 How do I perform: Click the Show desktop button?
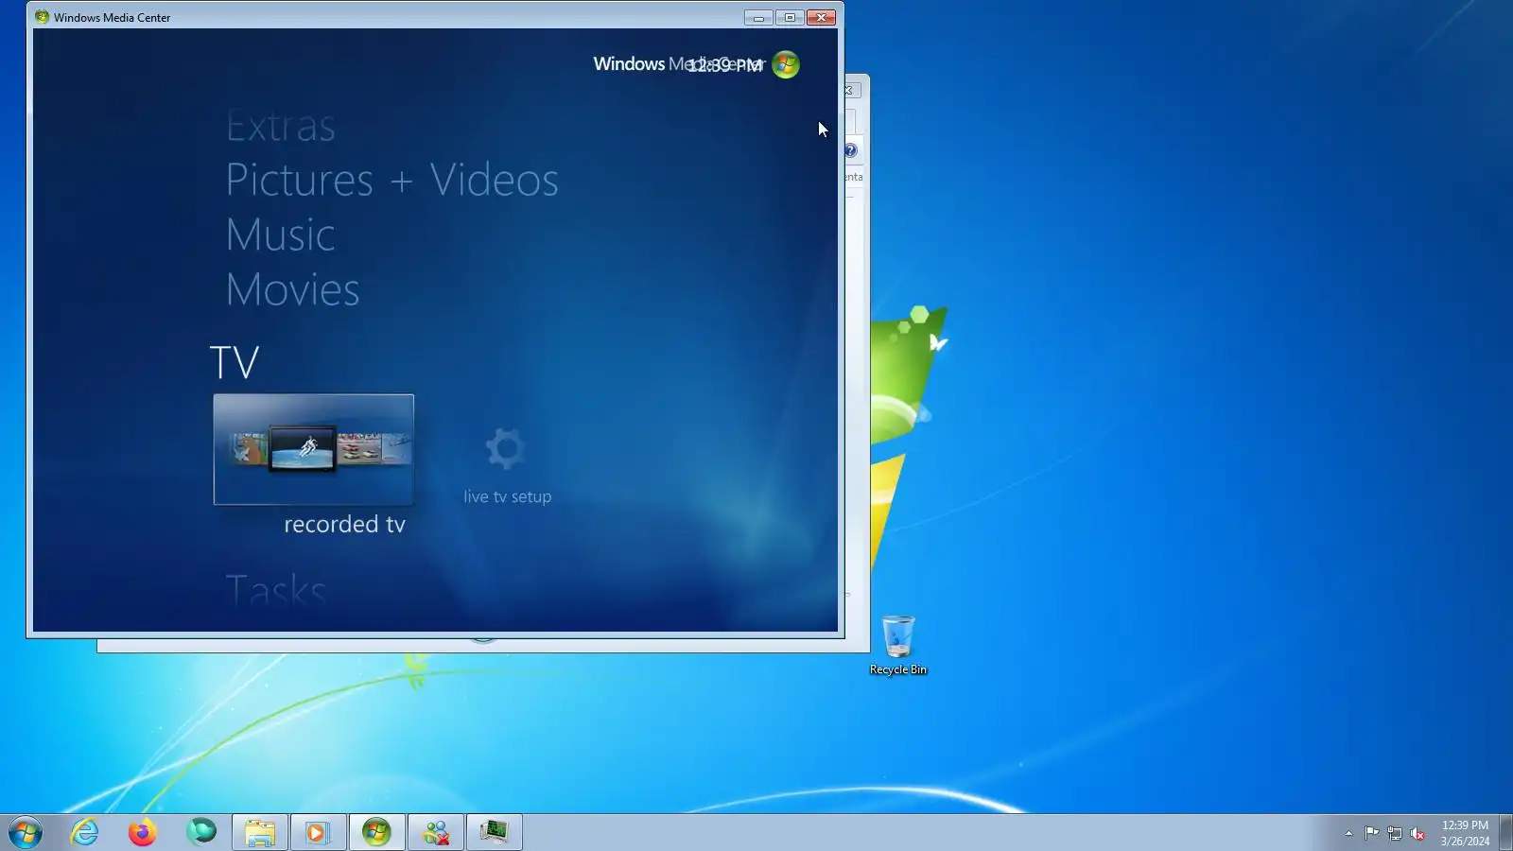[1505, 832]
